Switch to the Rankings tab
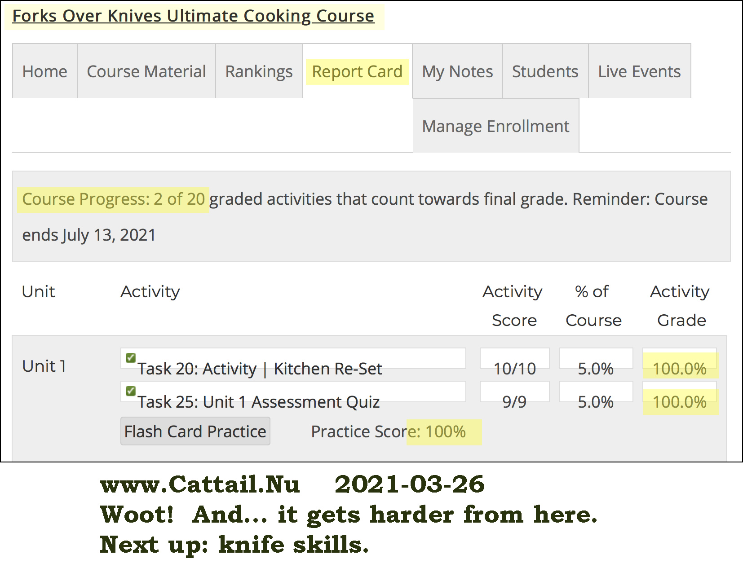 259,71
